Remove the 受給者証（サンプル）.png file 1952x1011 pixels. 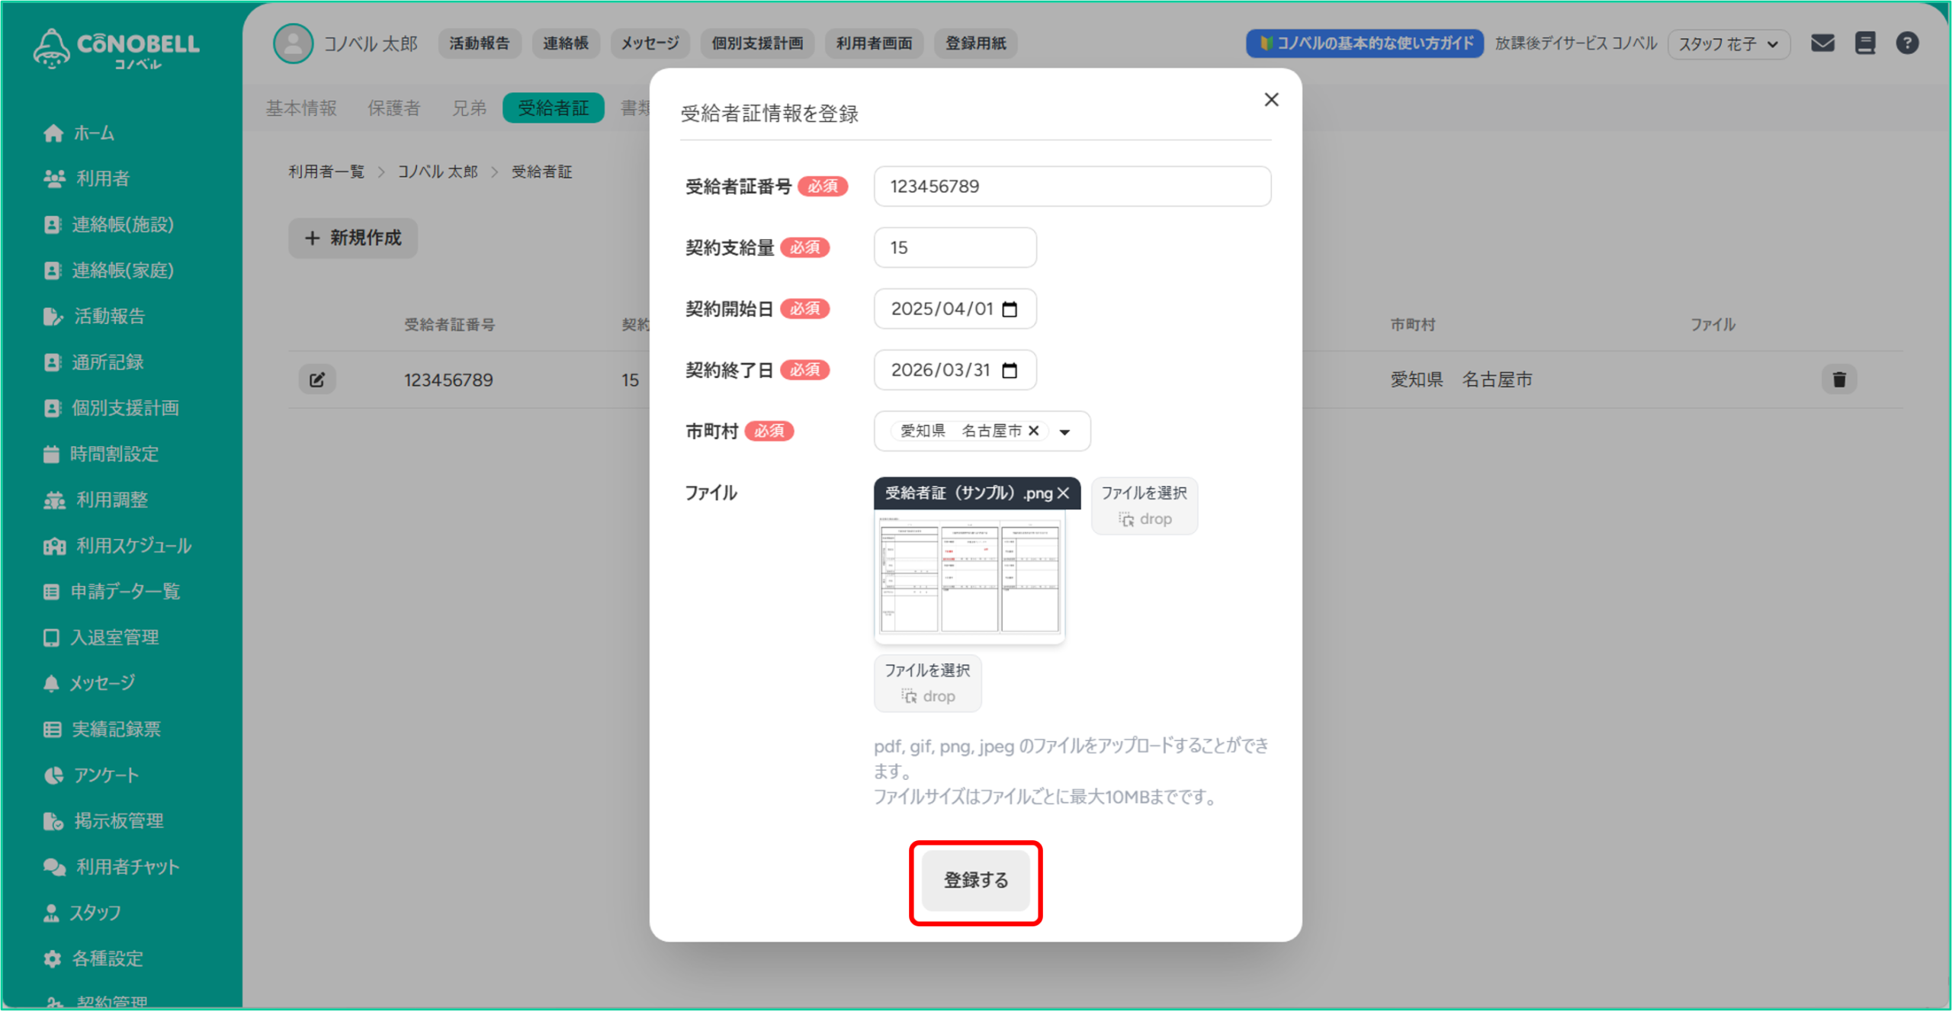[1064, 493]
